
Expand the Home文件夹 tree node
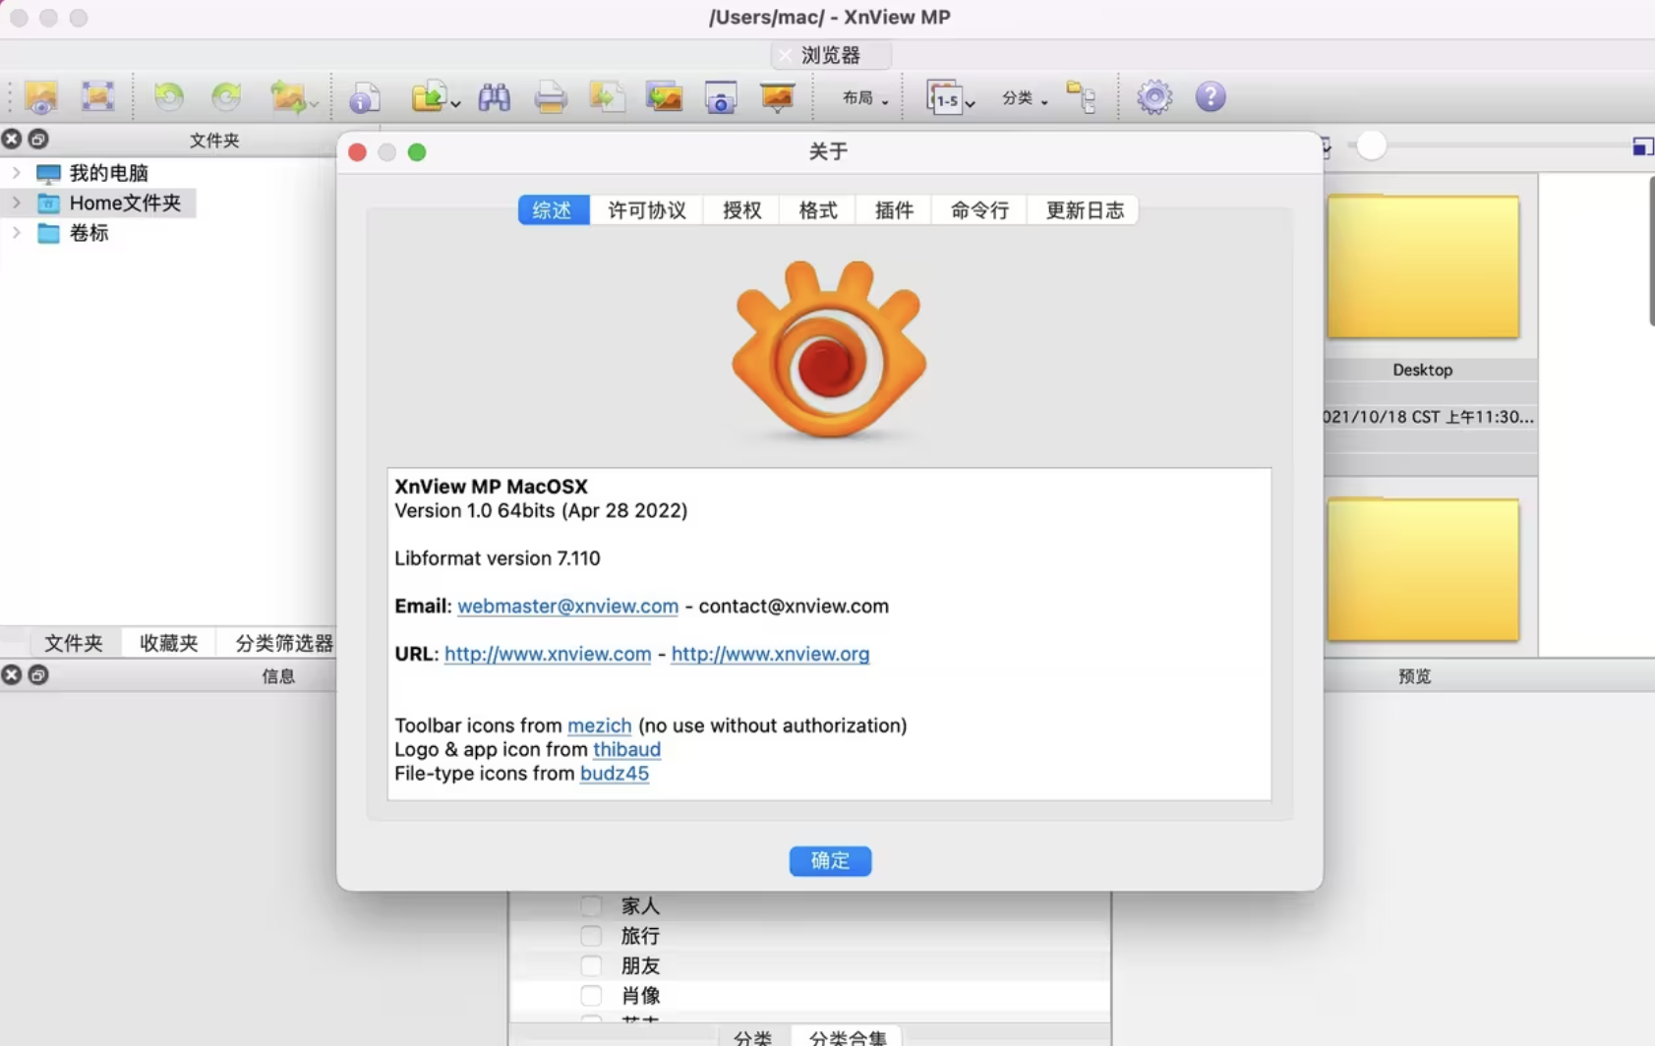[16, 203]
